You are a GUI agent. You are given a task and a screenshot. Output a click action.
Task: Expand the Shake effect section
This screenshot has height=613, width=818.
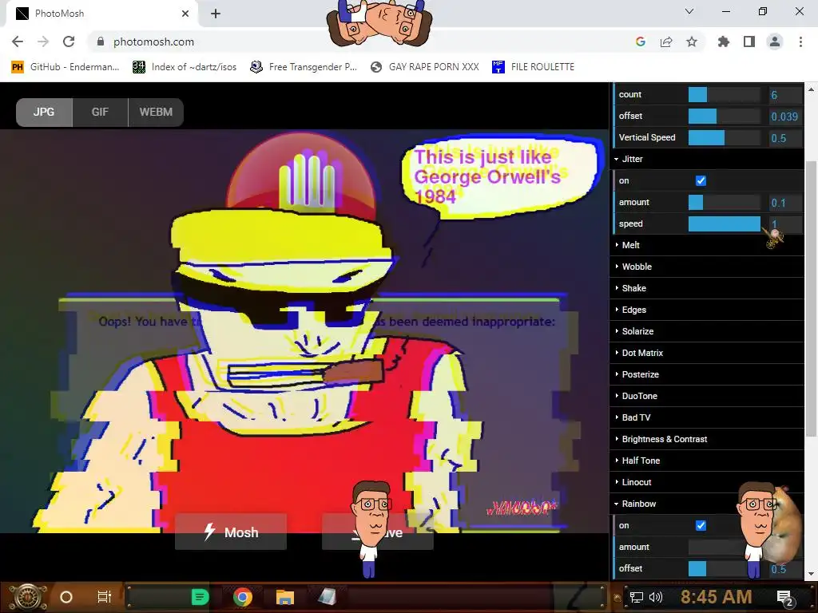(x=706, y=288)
